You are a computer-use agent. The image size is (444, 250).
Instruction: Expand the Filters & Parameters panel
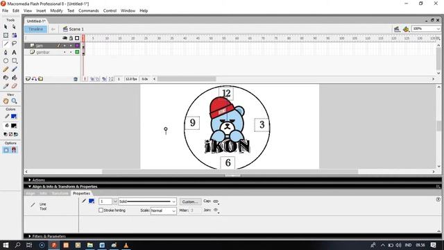coord(29,236)
